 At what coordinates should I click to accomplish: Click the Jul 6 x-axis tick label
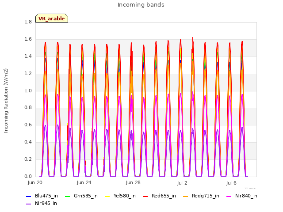[231, 183]
